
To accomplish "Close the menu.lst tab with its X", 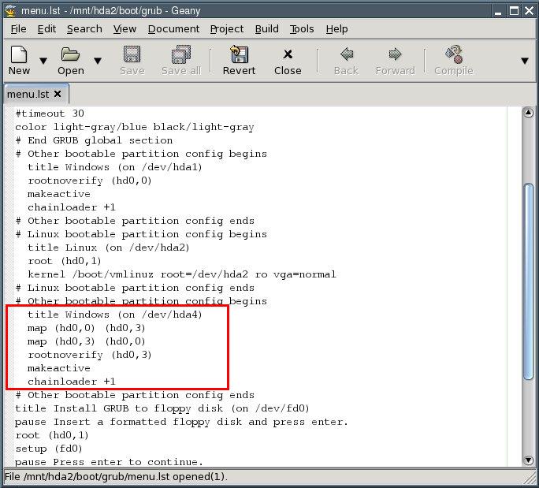I will click(58, 94).
